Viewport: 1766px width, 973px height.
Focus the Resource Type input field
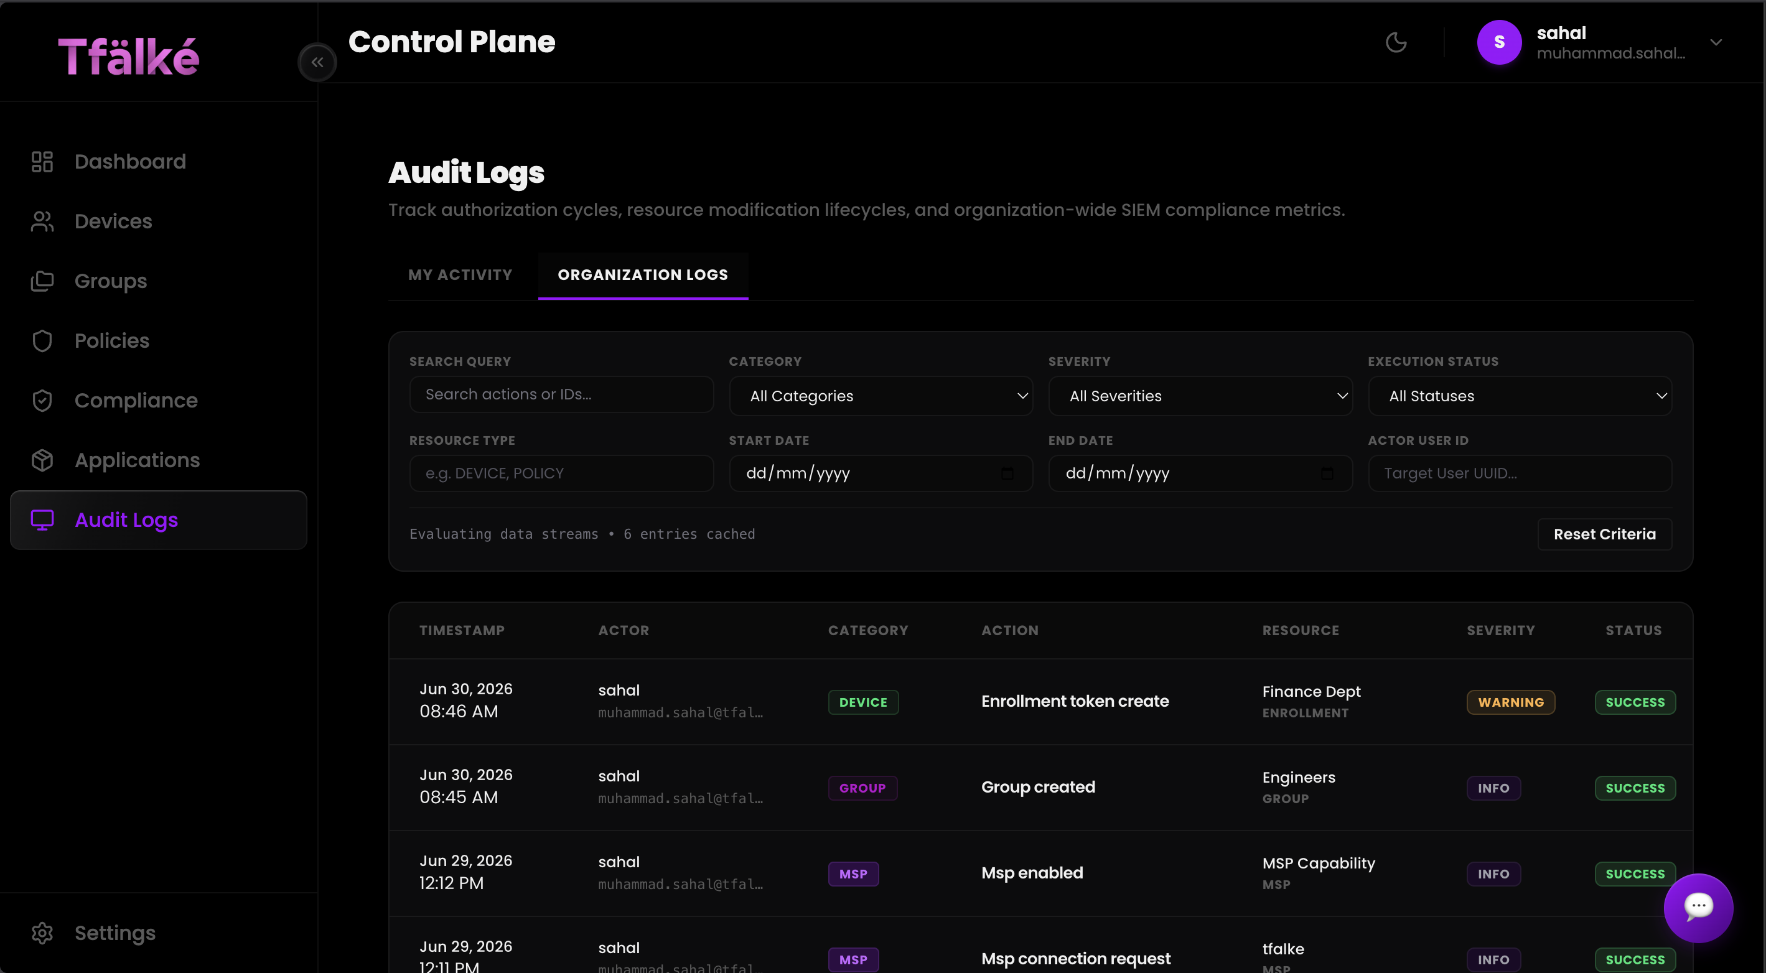click(561, 473)
